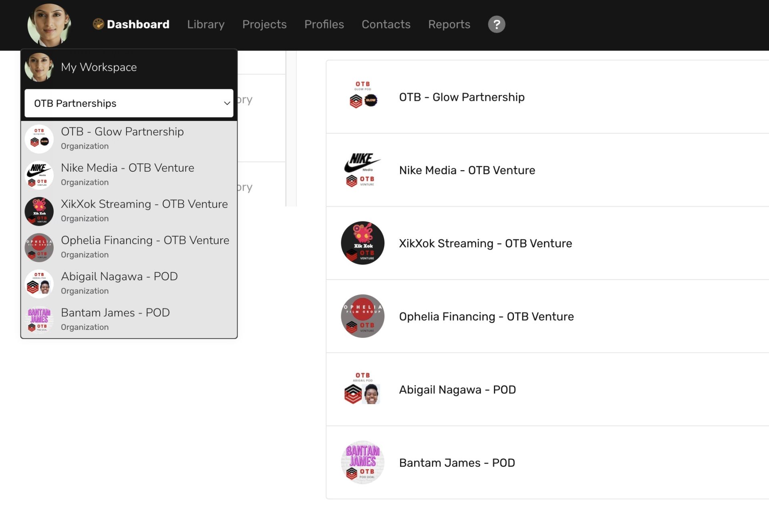Go to the Projects tab
This screenshot has width=769, height=512.
pyautogui.click(x=264, y=24)
